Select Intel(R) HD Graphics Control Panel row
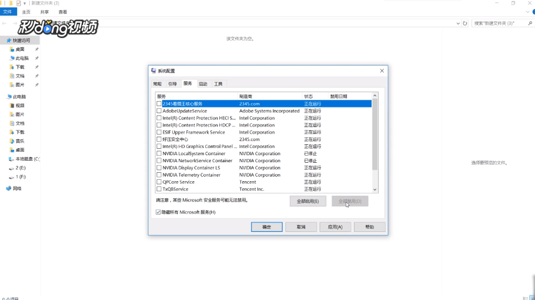Screen dimensions: 535x300 click(264, 146)
